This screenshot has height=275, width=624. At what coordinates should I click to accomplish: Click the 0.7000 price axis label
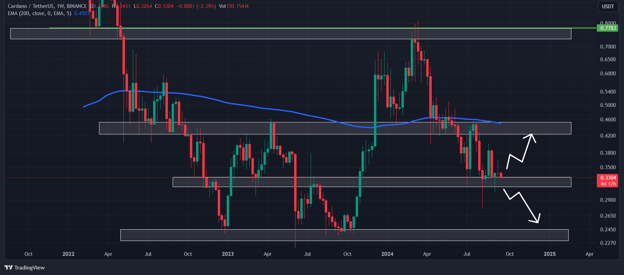click(x=608, y=46)
